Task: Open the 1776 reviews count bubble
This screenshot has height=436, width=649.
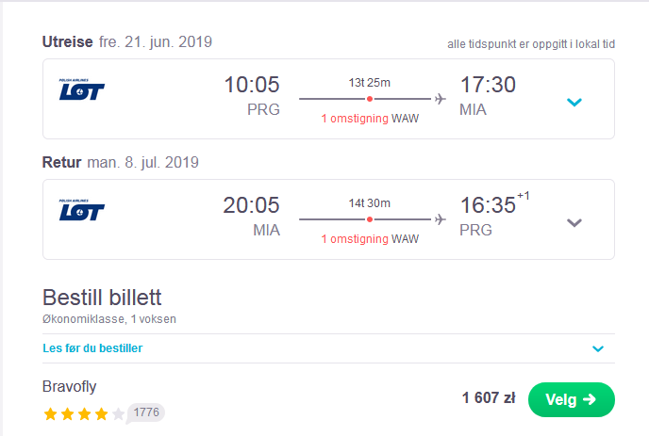Action: tap(146, 412)
